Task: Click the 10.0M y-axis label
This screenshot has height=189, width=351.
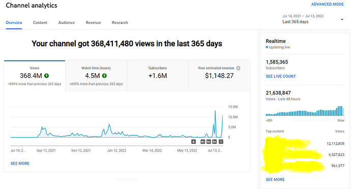Action: [x=233, y=117]
